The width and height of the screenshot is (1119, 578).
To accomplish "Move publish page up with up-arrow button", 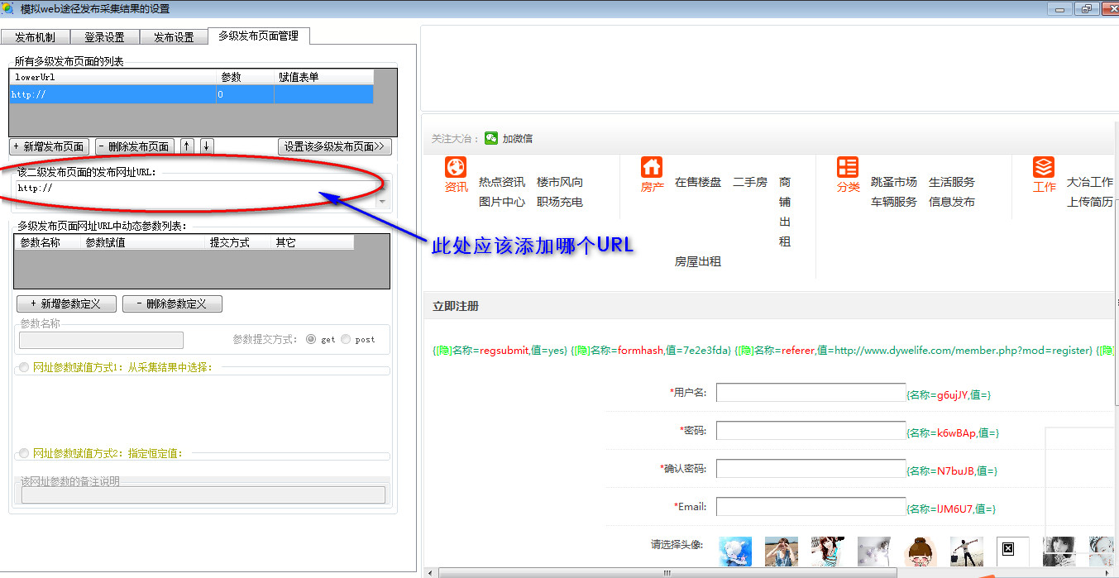I will pos(187,146).
